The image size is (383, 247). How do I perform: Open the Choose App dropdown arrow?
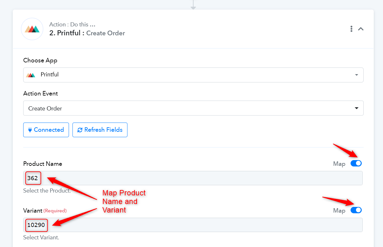pos(356,75)
